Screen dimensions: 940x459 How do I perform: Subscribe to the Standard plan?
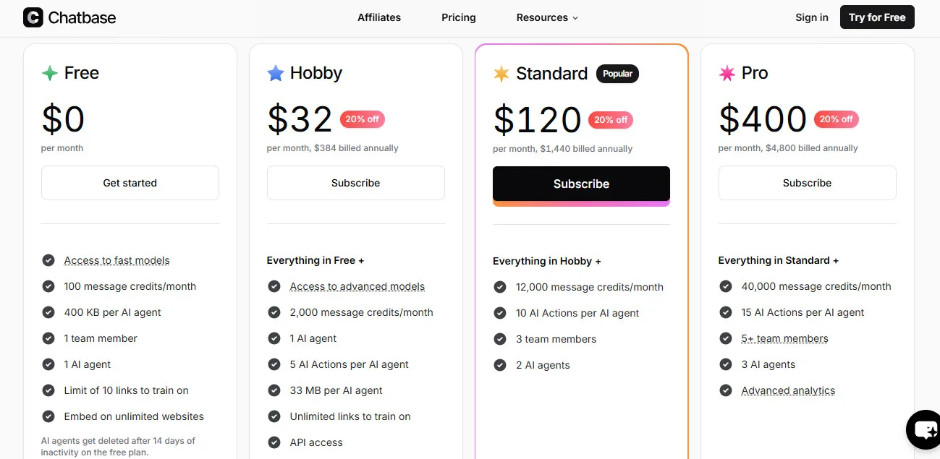click(x=581, y=184)
